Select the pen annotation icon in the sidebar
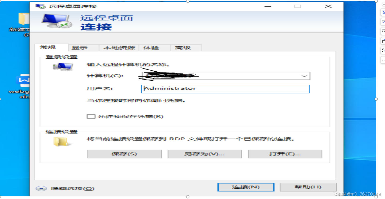The image size is (385, 199). (x=383, y=12)
